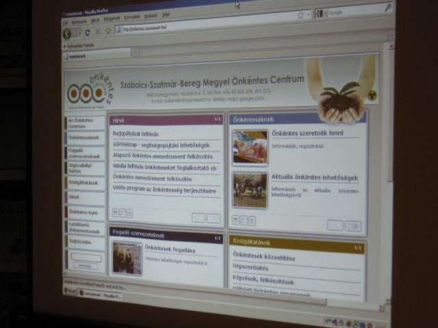
Task: Open Uniós program az önkéntesség terjesztésére
Action: (x=164, y=190)
